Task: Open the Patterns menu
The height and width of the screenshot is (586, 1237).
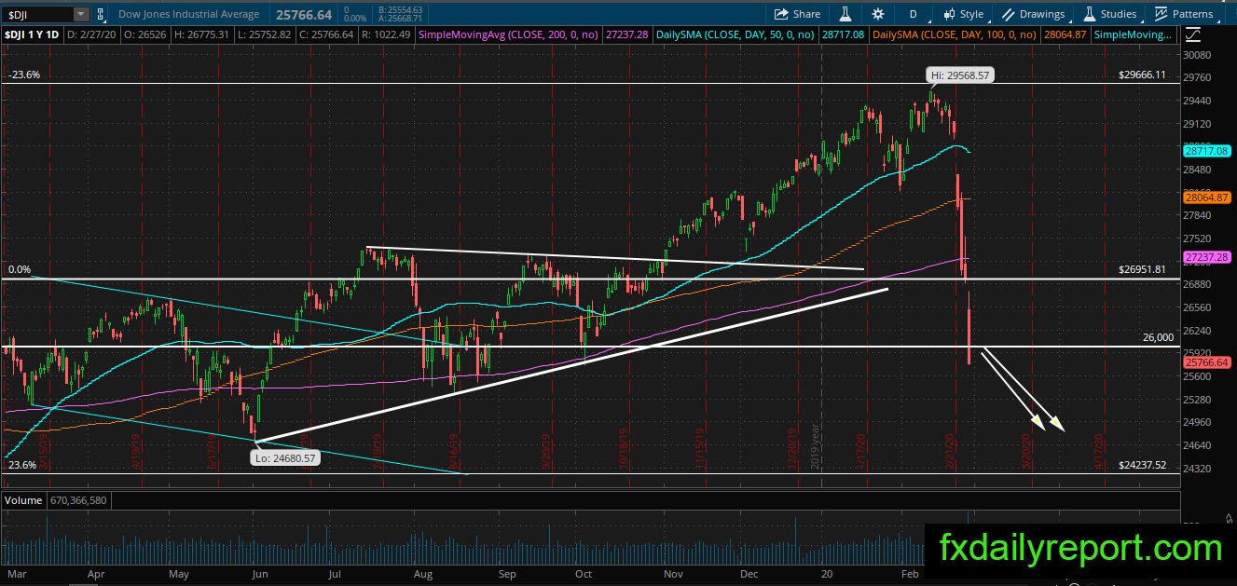Action: click(x=1184, y=14)
